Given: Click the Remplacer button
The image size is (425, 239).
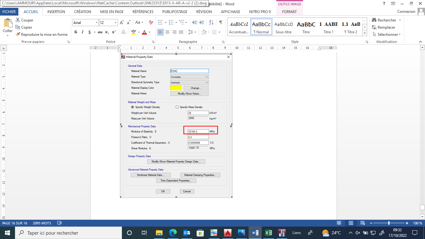Looking at the screenshot, I should pos(383,27).
